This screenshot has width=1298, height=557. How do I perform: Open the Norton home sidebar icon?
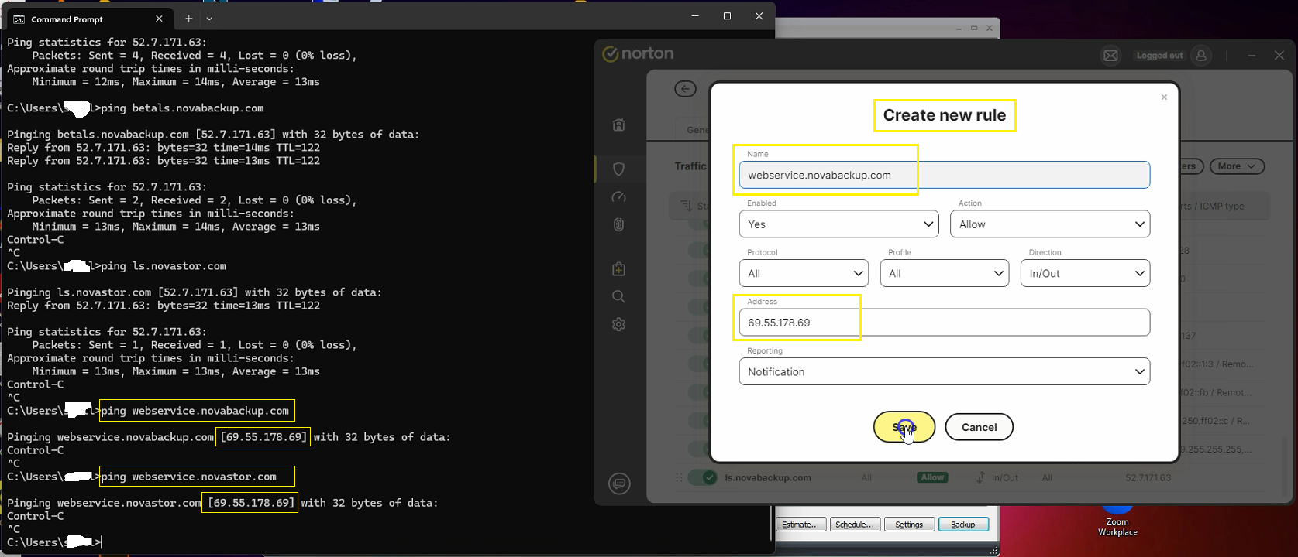(x=618, y=125)
